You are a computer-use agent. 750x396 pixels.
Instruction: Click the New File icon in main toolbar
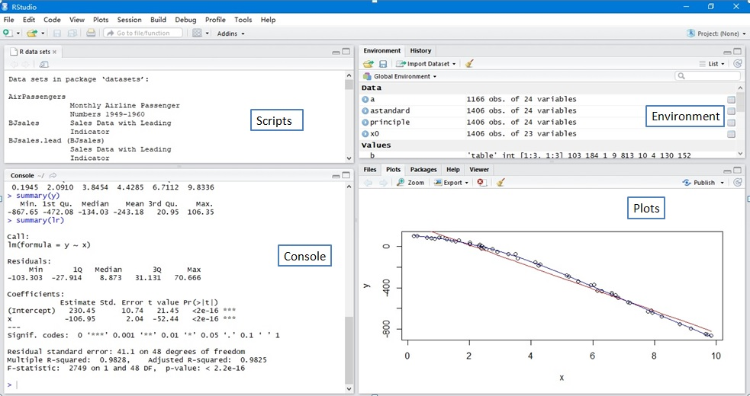coord(8,33)
